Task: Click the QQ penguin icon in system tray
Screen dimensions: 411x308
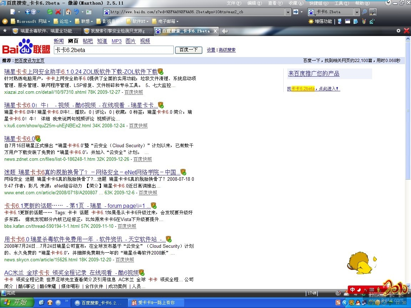Action: (x=358, y=303)
